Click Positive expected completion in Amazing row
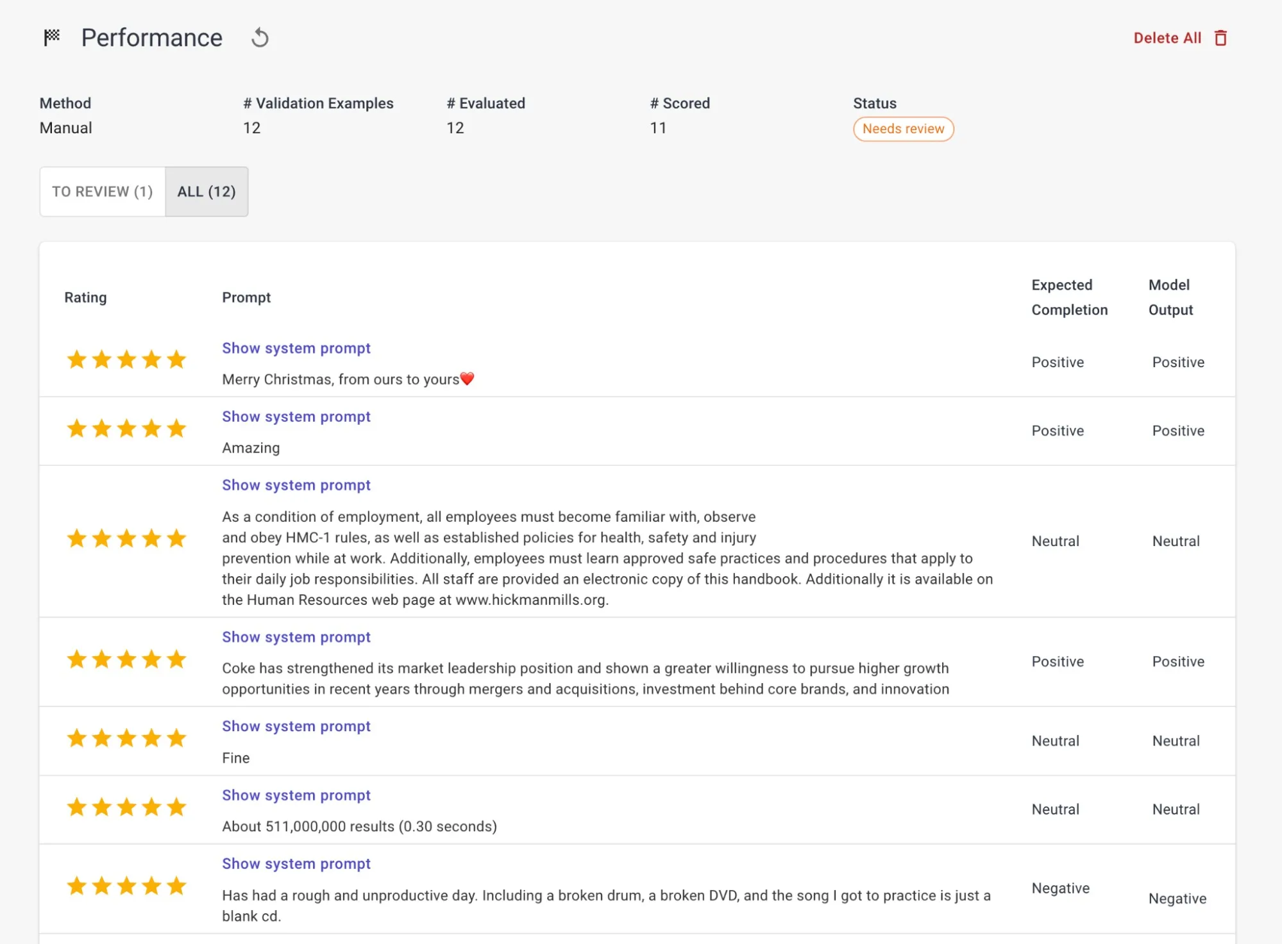Image resolution: width=1282 pixels, height=944 pixels. (1058, 431)
